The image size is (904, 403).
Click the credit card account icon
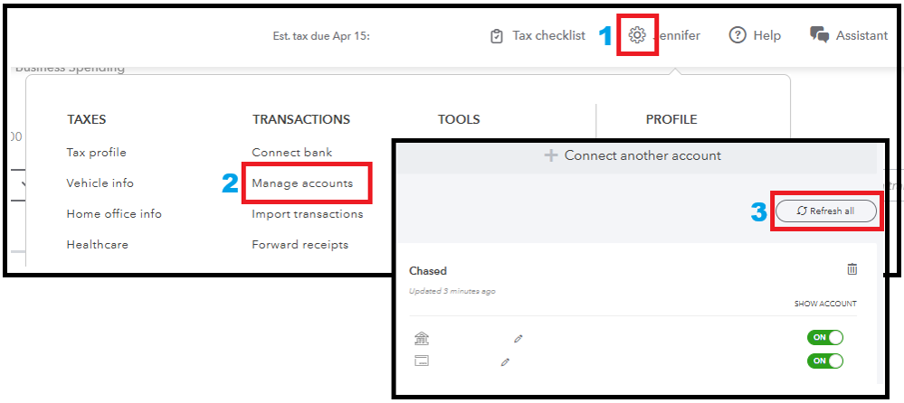click(421, 361)
